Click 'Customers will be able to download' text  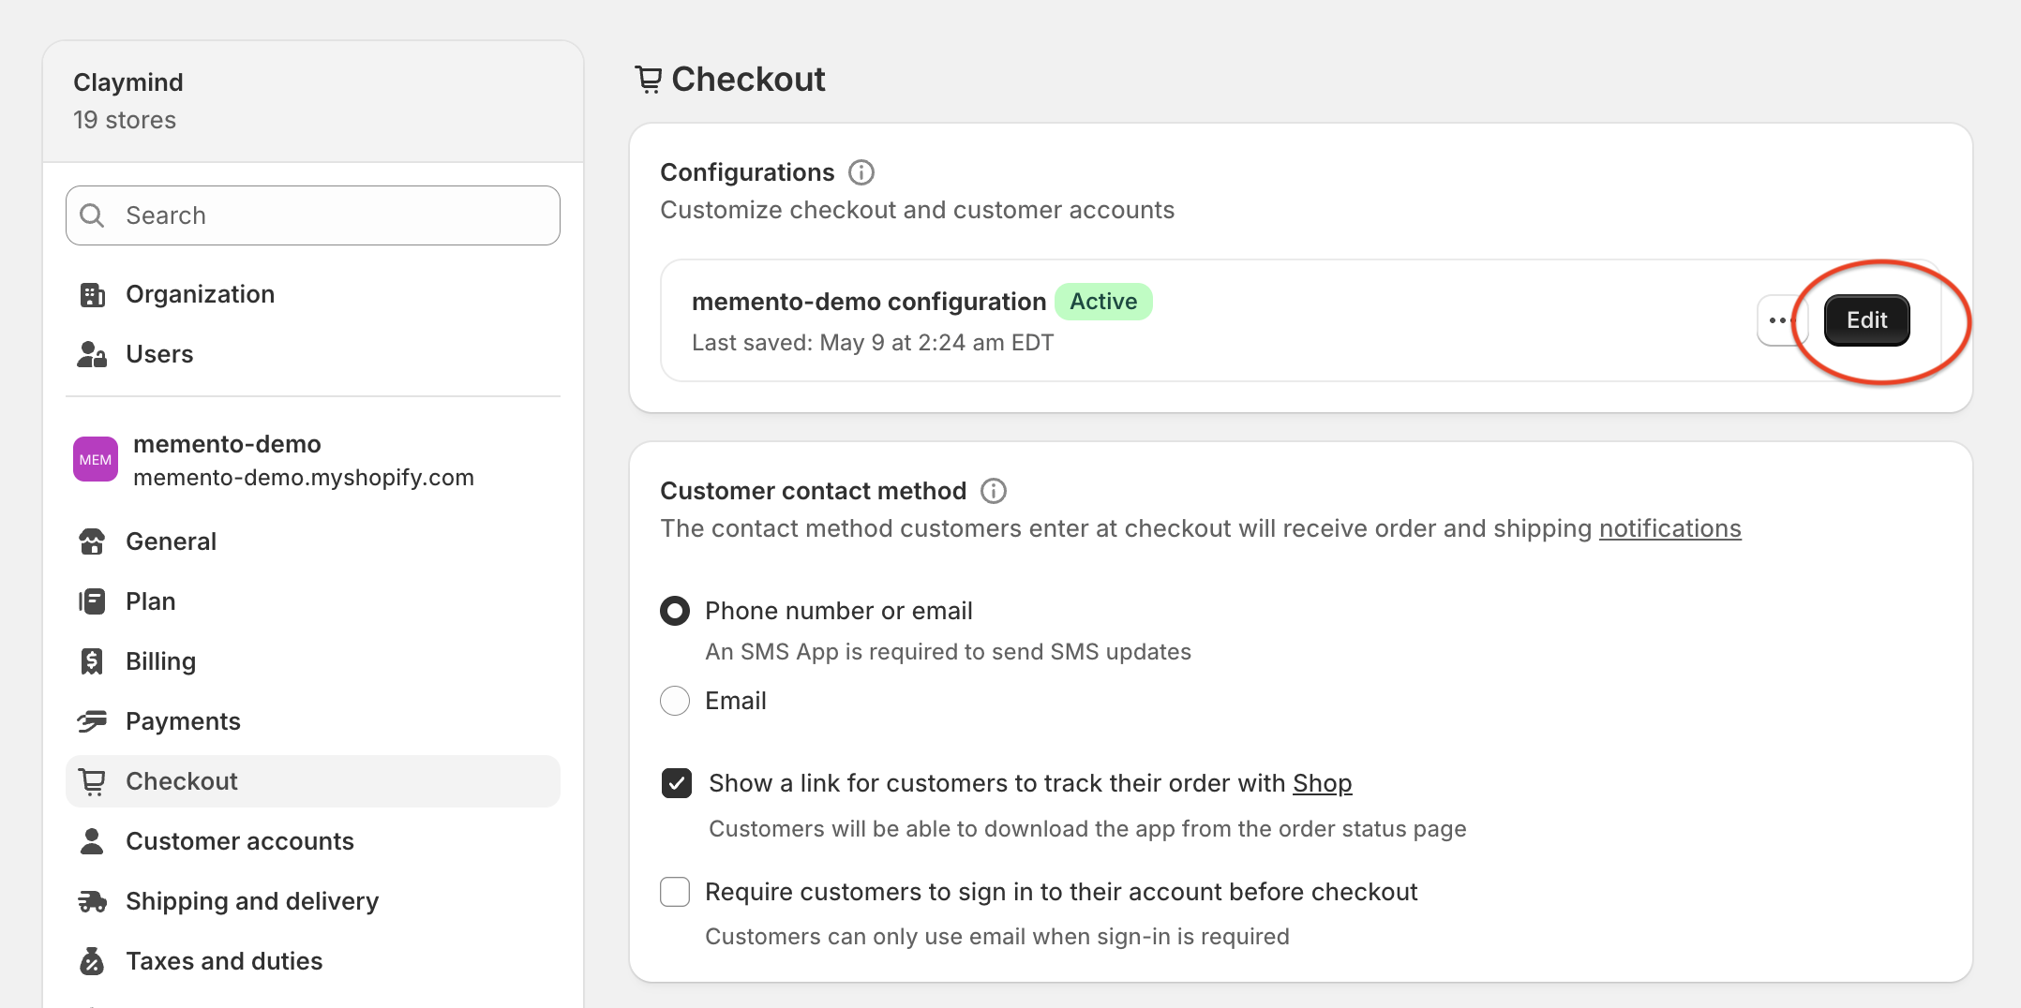(x=1087, y=830)
